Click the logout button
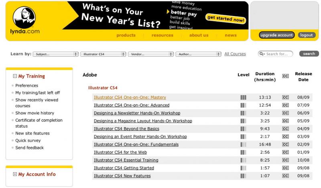321x188 pixels. [x=306, y=35]
